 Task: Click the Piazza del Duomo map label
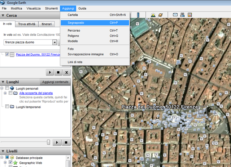point(160,107)
